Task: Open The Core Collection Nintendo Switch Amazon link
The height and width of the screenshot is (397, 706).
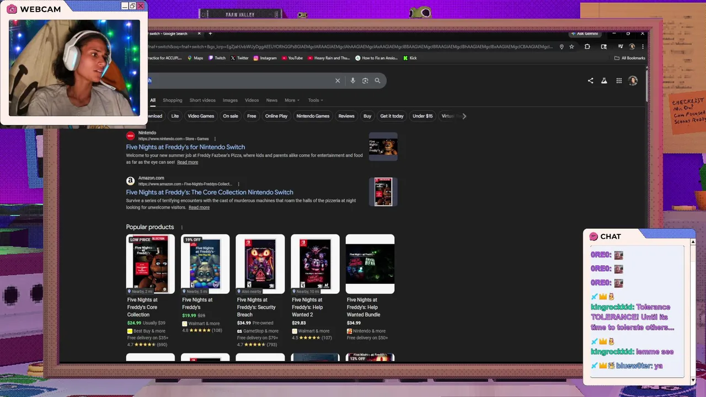Action: tap(210, 192)
